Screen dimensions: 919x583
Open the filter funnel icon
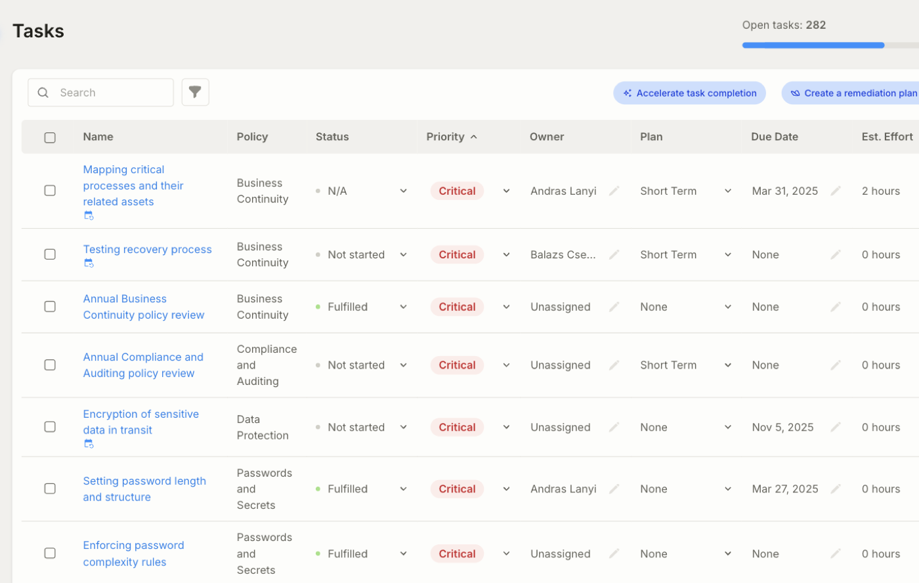(x=195, y=92)
